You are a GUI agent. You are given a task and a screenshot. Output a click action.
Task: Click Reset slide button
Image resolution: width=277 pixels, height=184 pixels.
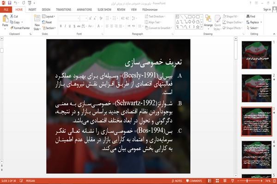click(47, 22)
